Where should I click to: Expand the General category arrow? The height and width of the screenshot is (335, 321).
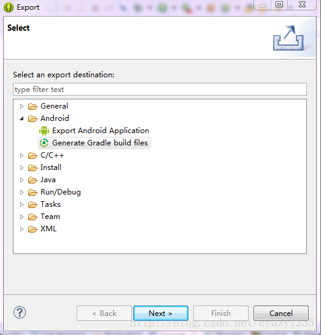click(21, 106)
